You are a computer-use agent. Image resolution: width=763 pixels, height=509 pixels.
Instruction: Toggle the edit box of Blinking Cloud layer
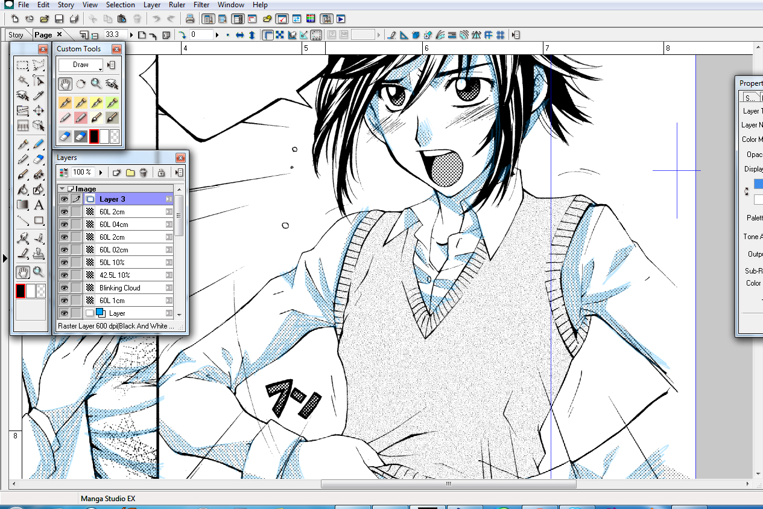(77, 287)
